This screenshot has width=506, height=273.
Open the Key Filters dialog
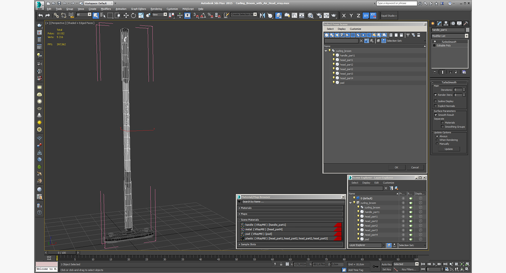409,269
